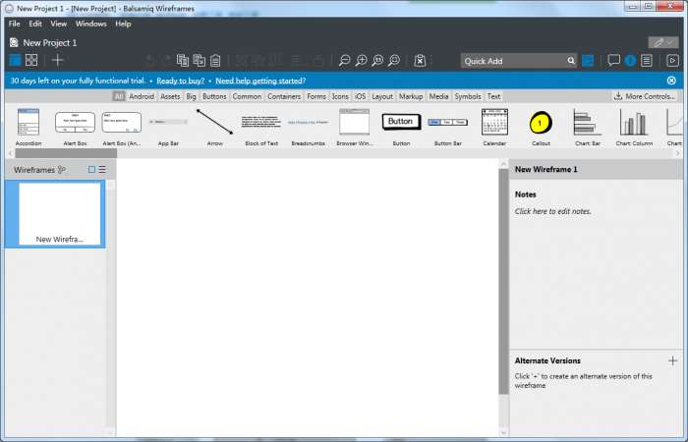Toggle the blue inspector info panel icon
The image size is (688, 442).
630,61
